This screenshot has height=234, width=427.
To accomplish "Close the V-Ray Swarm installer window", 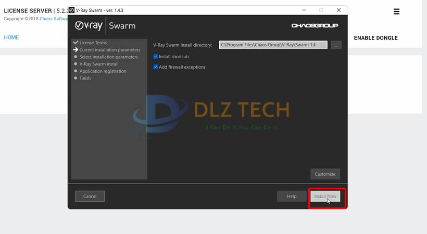I will pos(338,10).
